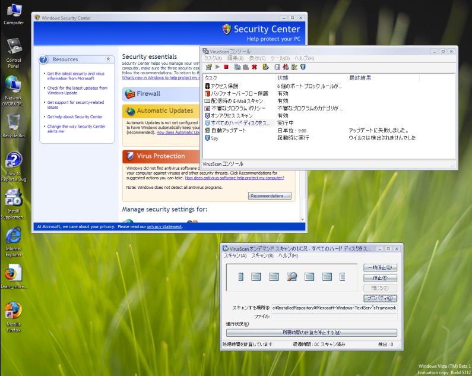Open latest security and virus information link
This screenshot has height=376, width=472.
(75, 76)
